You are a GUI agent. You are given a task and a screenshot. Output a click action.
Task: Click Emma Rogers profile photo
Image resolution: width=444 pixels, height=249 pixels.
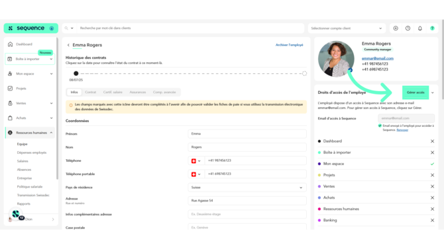coord(336,59)
